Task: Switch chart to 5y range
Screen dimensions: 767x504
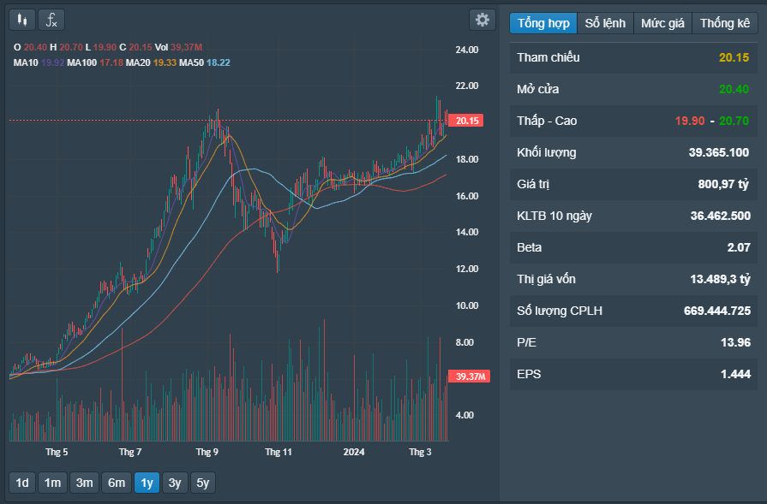Action: (x=202, y=483)
